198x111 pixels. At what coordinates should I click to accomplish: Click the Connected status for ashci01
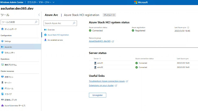(143, 63)
